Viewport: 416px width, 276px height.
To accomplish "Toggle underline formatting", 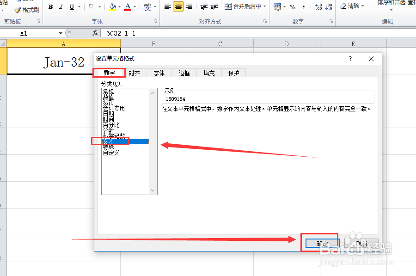I will click(72, 6).
